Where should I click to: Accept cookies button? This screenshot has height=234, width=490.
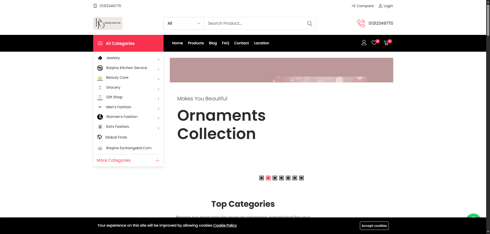(374, 226)
